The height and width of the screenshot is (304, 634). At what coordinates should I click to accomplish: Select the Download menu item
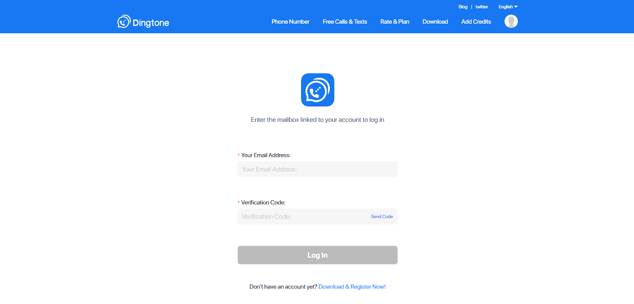pos(435,22)
